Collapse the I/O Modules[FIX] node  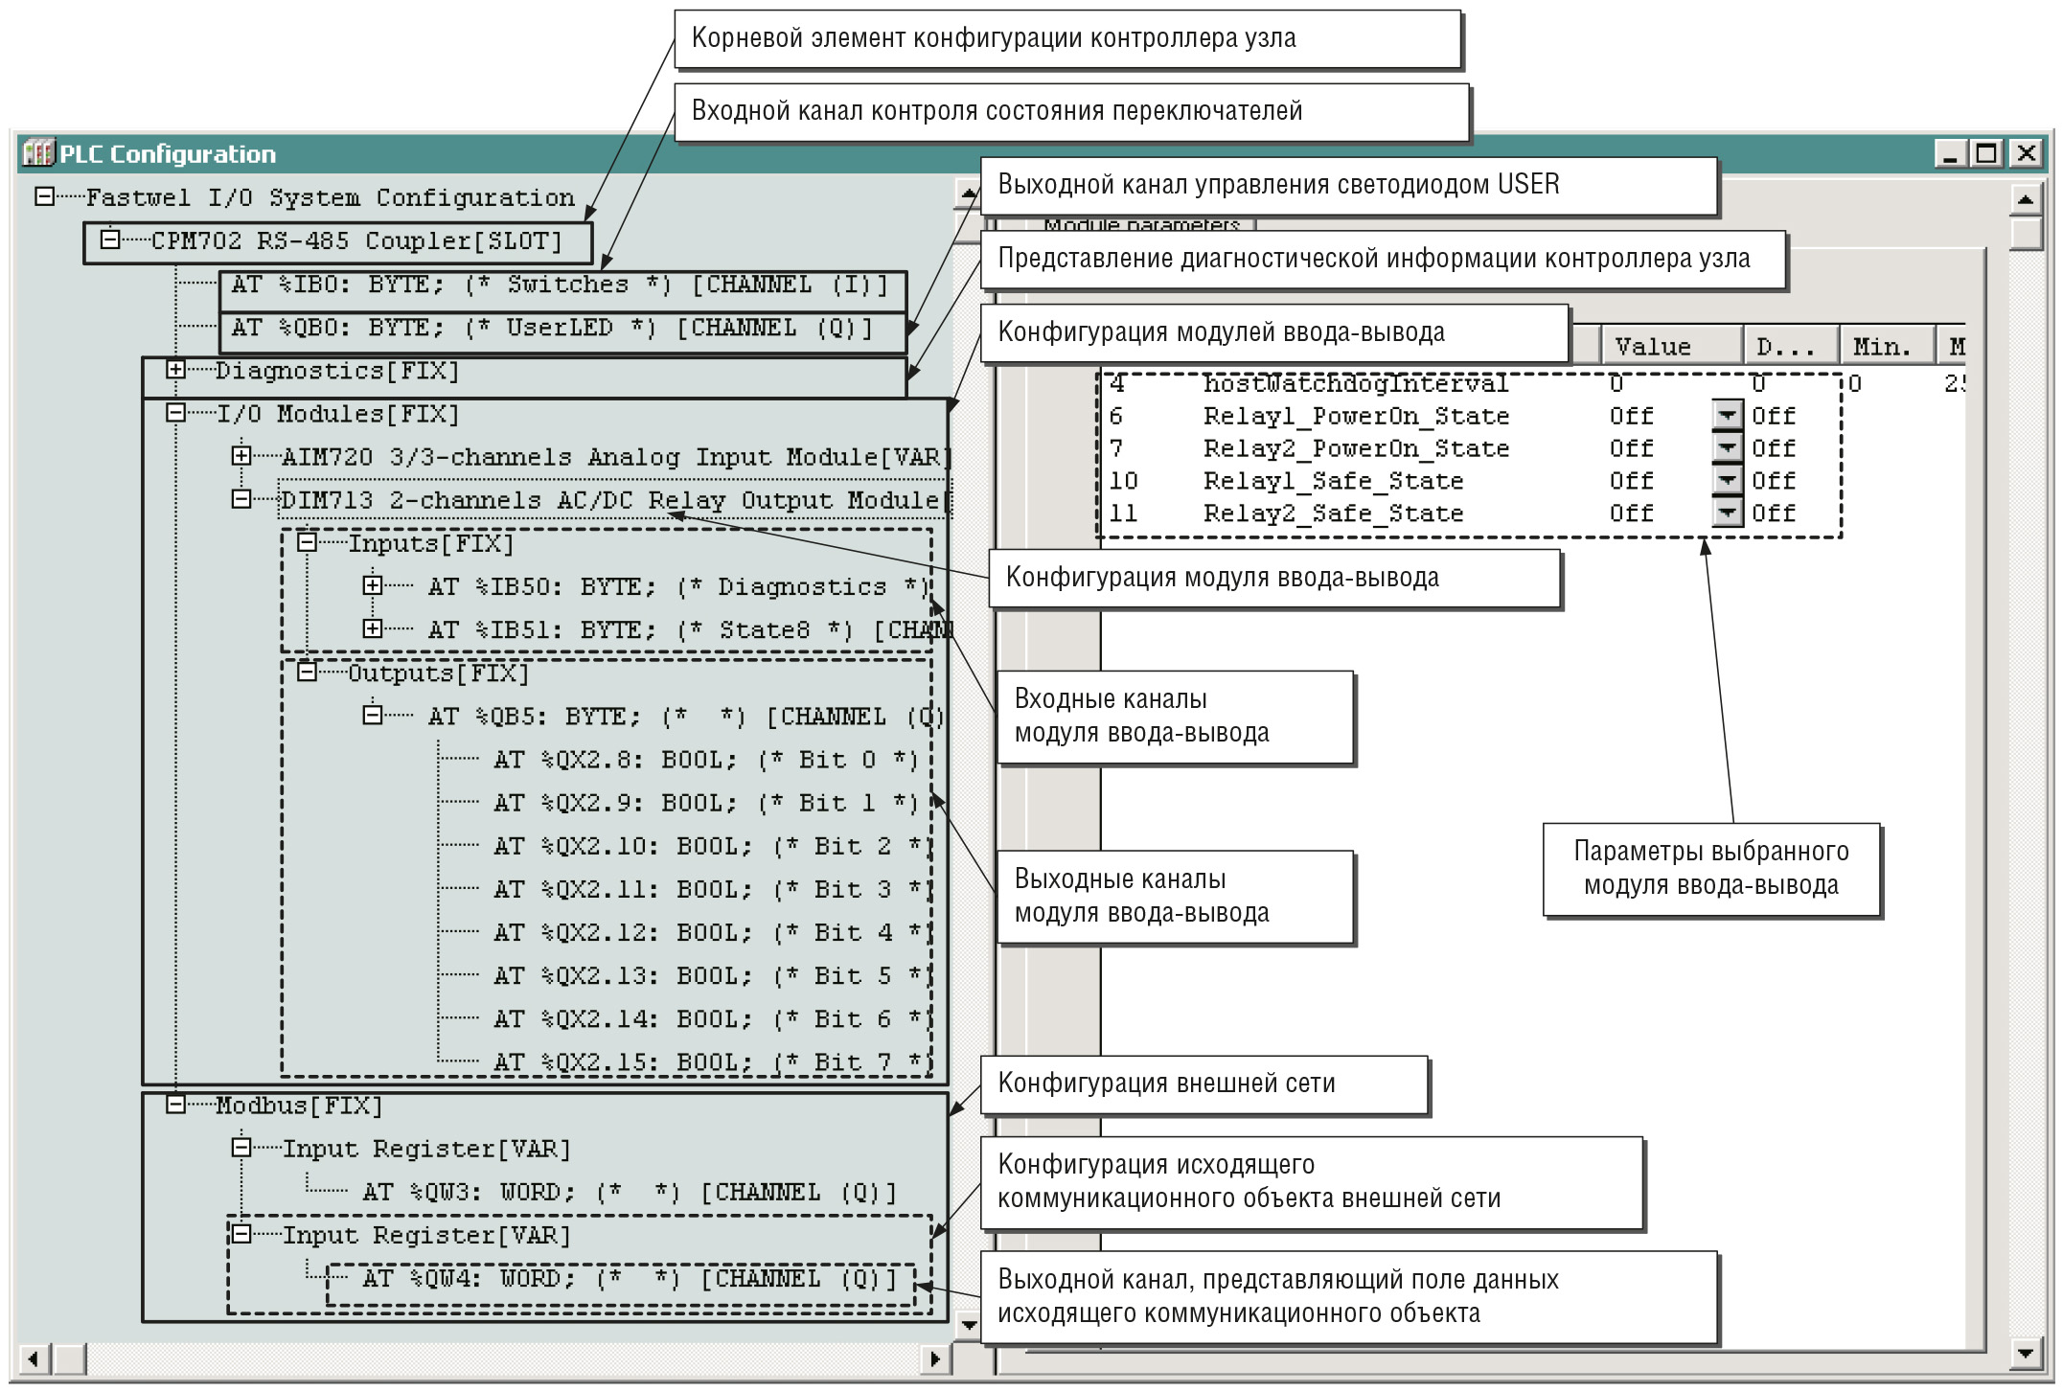click(175, 413)
